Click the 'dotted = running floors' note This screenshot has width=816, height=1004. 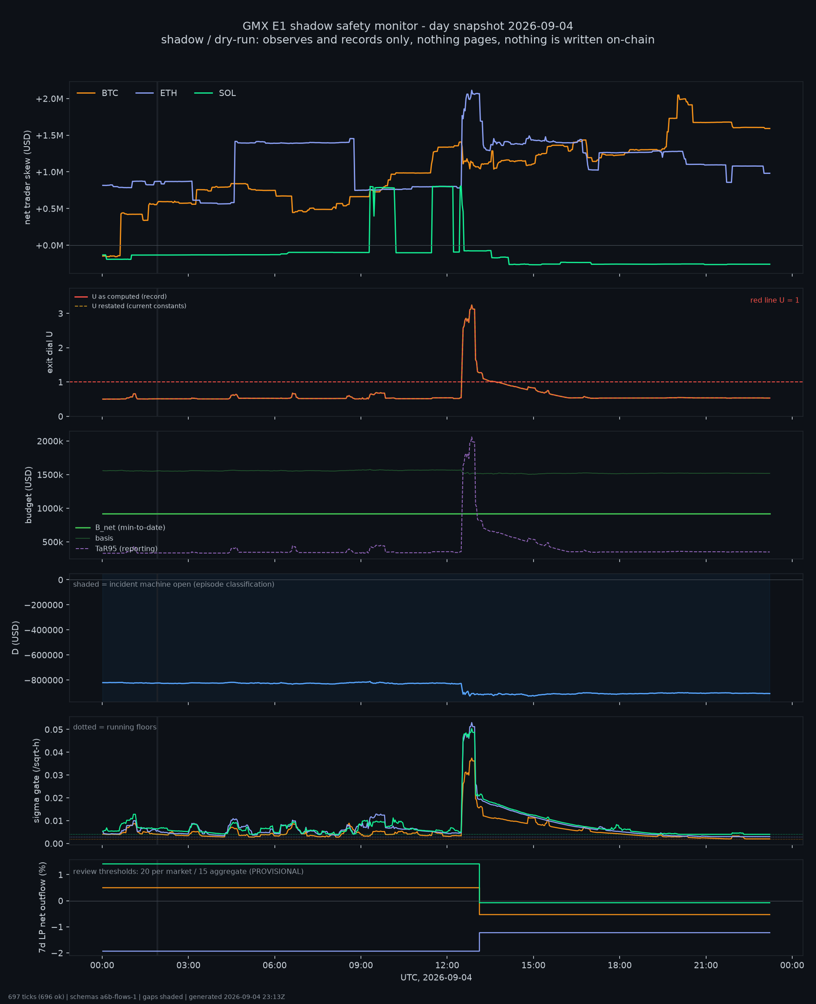point(115,727)
